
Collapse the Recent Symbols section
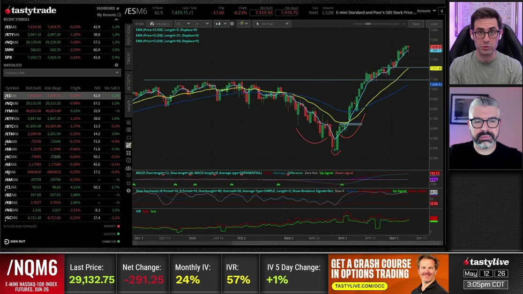(116, 20)
